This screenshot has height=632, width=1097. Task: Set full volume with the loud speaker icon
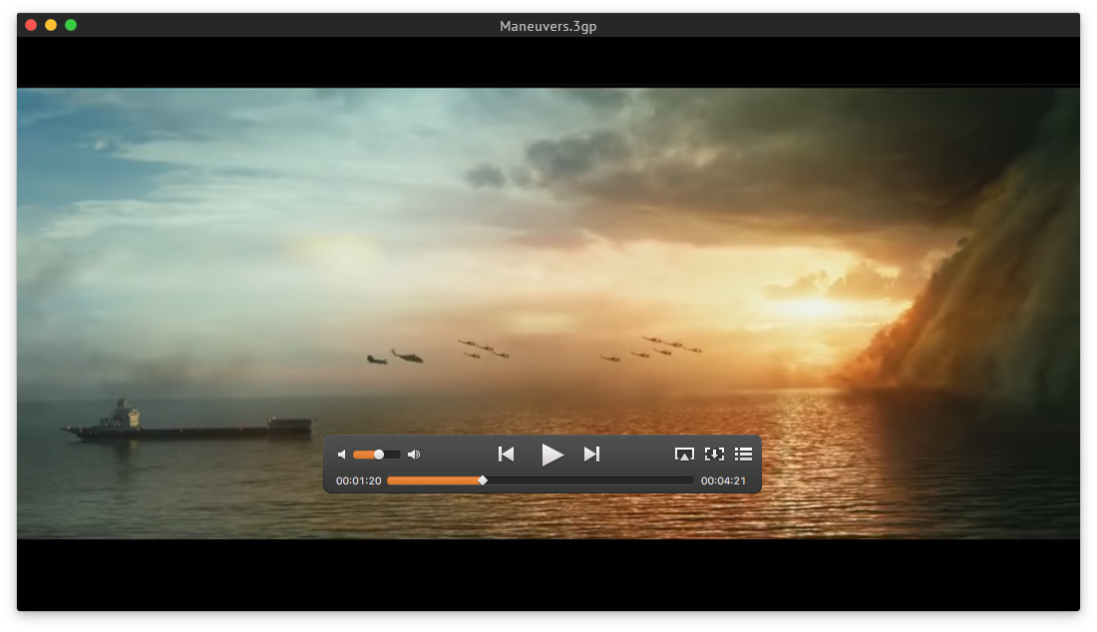pos(414,455)
